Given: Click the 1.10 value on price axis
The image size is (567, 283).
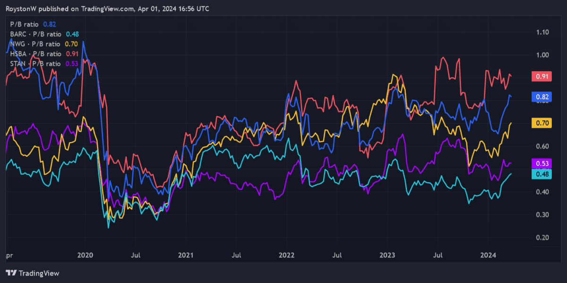Looking at the screenshot, I should click(x=542, y=32).
